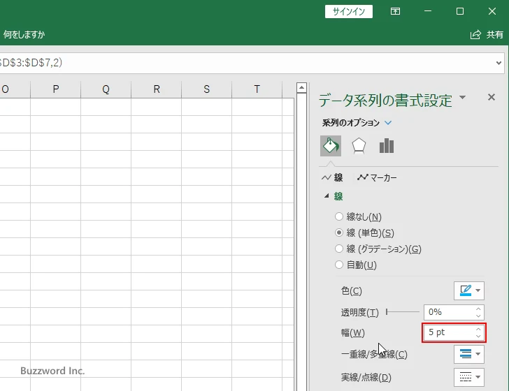Select column Q header
Image resolution: width=509 pixels, height=391 pixels.
coord(106,89)
